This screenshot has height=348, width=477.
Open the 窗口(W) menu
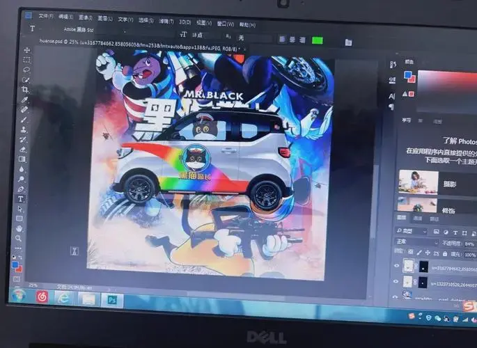pyautogui.click(x=226, y=24)
